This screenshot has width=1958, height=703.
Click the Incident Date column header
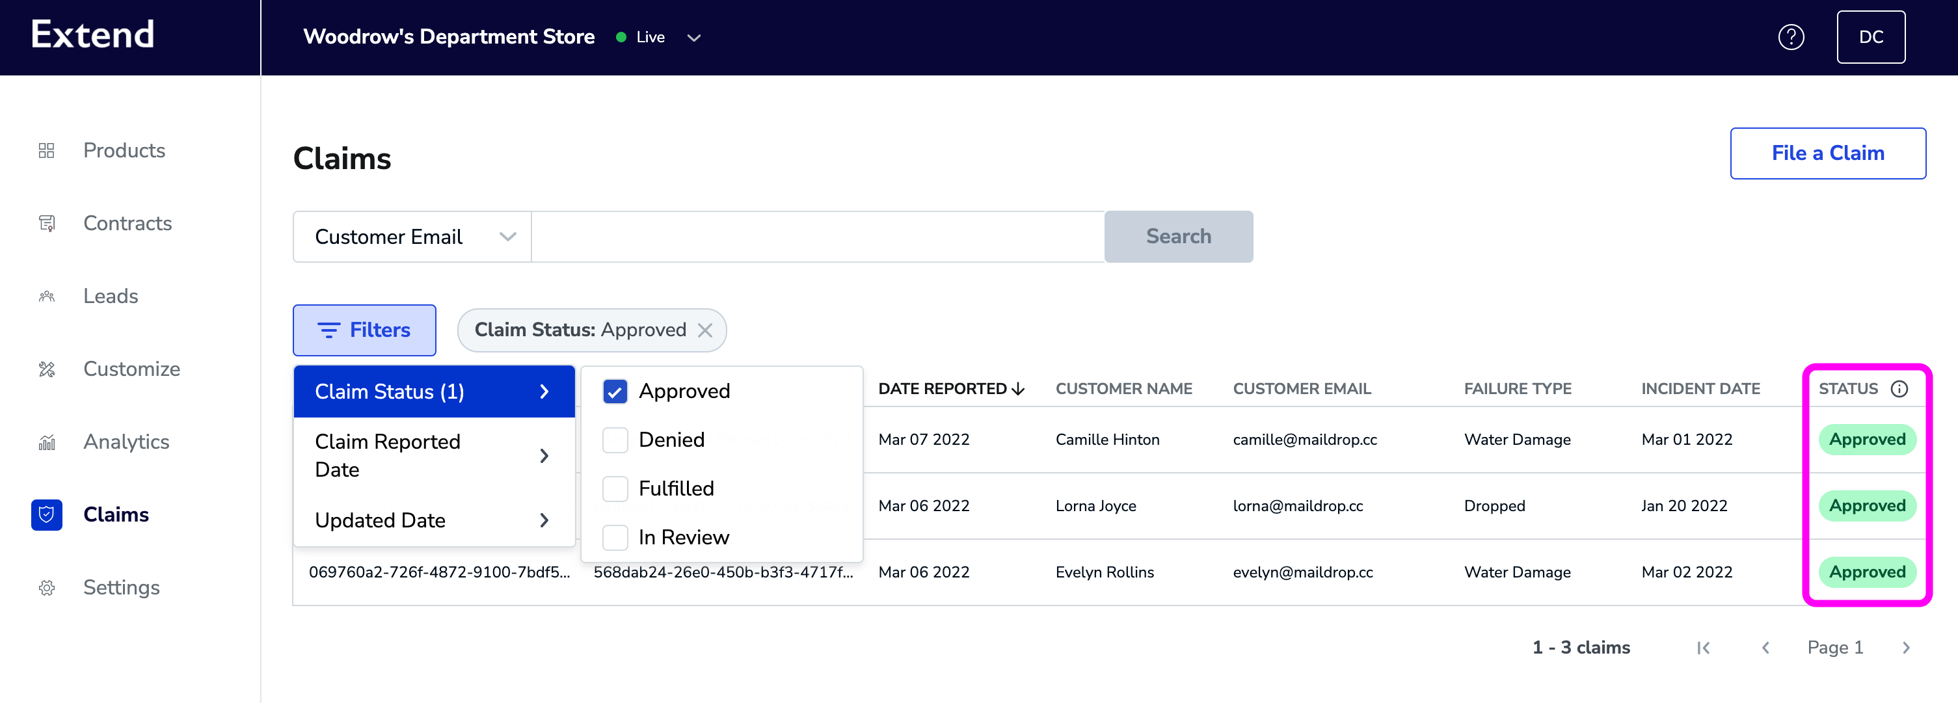[x=1700, y=389]
